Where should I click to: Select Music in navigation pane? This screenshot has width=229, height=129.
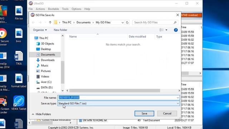click(x=42, y=66)
